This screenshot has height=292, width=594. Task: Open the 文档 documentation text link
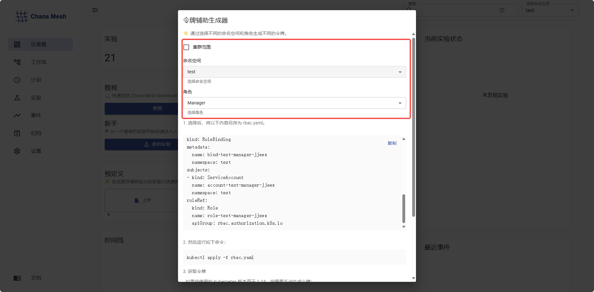(x=36, y=278)
